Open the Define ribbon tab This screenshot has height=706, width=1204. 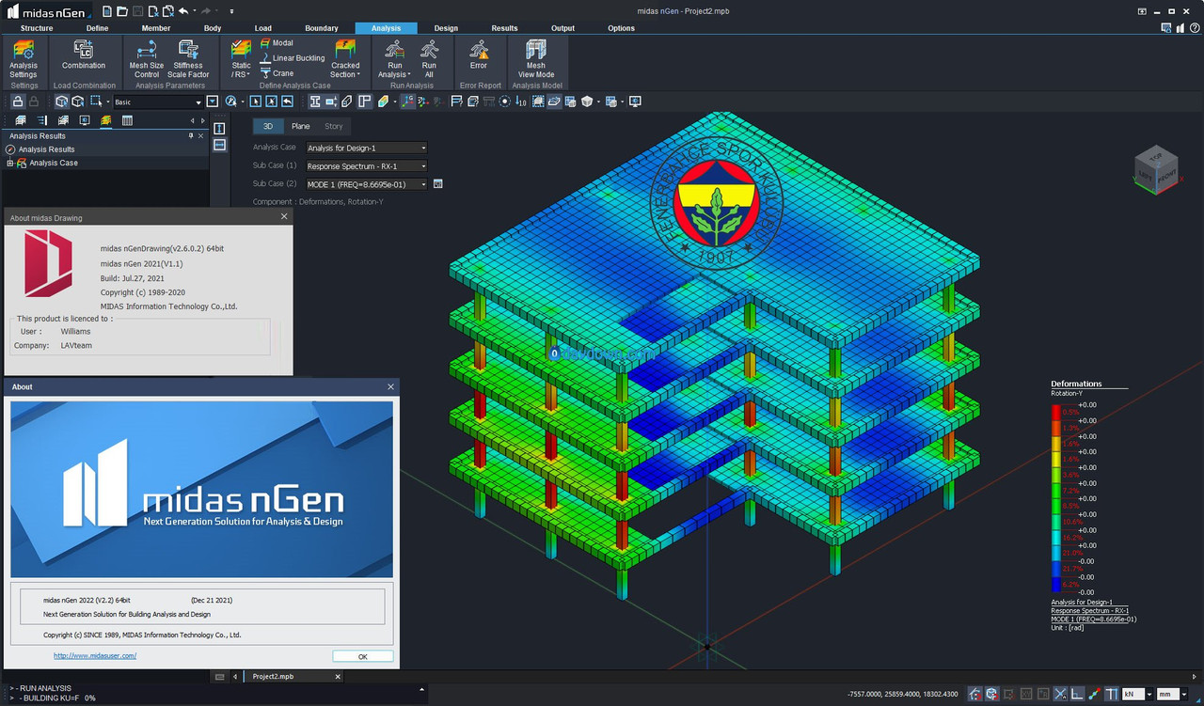click(98, 28)
